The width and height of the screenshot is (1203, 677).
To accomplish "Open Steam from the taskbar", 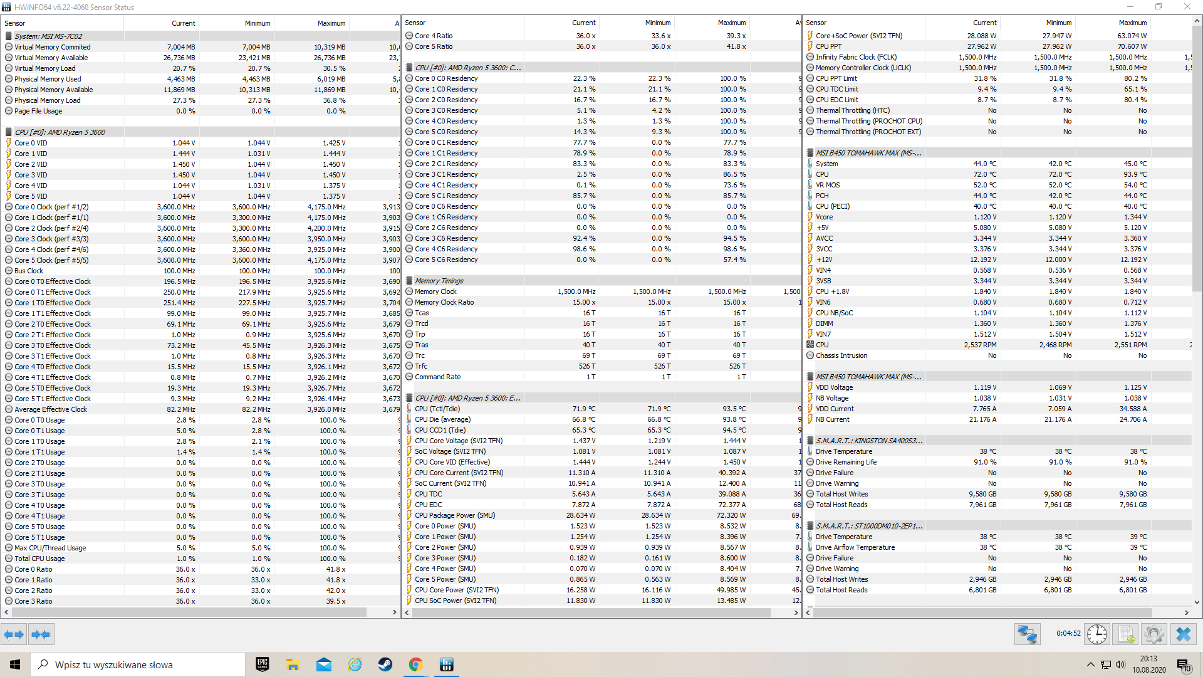I will coord(385,664).
